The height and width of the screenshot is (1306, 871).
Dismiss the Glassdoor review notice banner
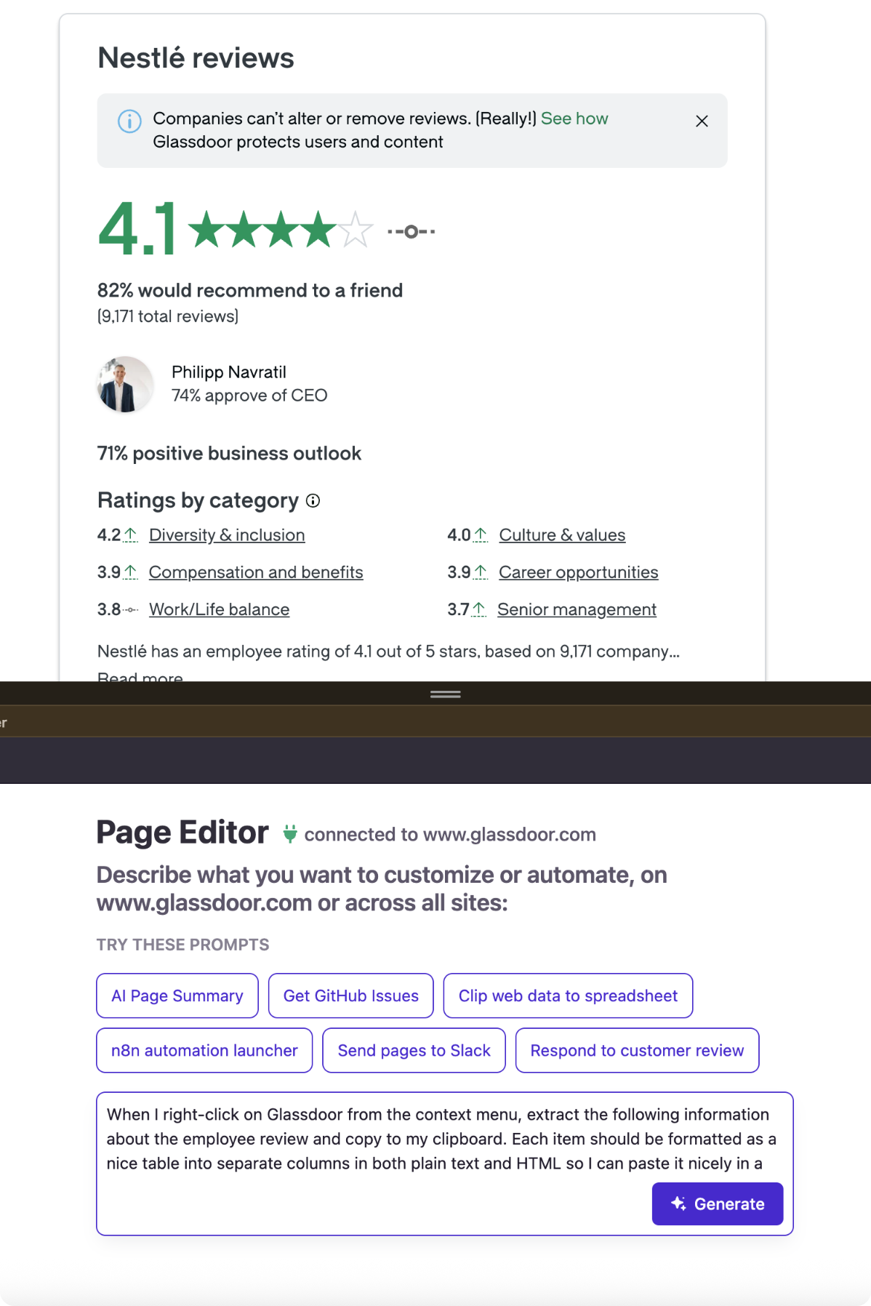coord(702,121)
